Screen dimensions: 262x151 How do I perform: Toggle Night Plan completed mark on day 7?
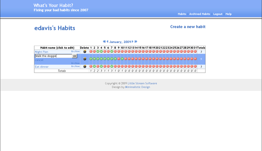coord(112,52)
